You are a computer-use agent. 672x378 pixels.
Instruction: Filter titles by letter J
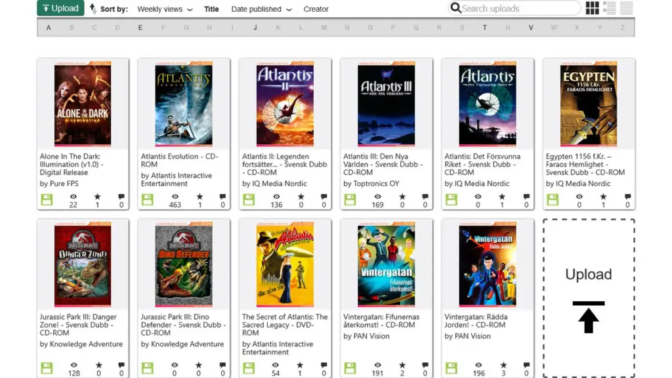[255, 28]
